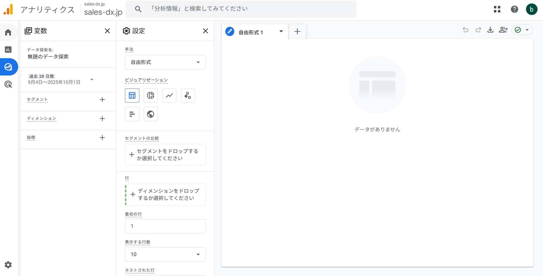Close the 変数 panel
This screenshot has height=276, width=543.
pyautogui.click(x=107, y=31)
